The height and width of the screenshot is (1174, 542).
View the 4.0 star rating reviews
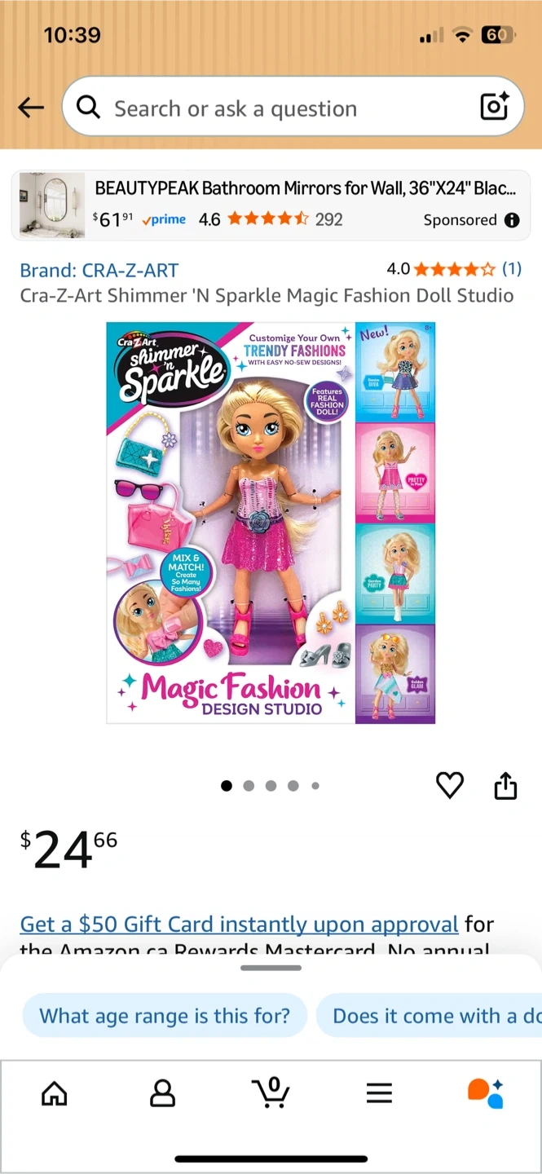(x=454, y=269)
